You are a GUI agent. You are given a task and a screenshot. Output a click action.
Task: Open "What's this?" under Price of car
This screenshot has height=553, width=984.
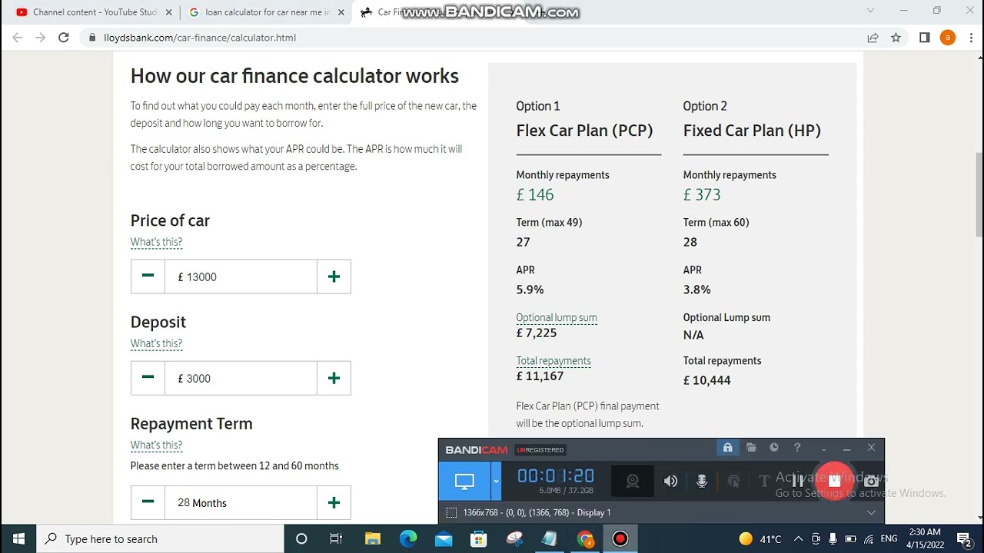[156, 242]
